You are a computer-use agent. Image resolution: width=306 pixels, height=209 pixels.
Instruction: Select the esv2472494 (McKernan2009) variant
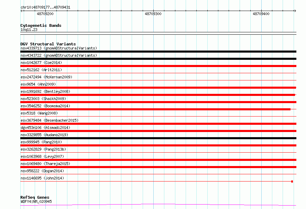[x=46, y=77]
